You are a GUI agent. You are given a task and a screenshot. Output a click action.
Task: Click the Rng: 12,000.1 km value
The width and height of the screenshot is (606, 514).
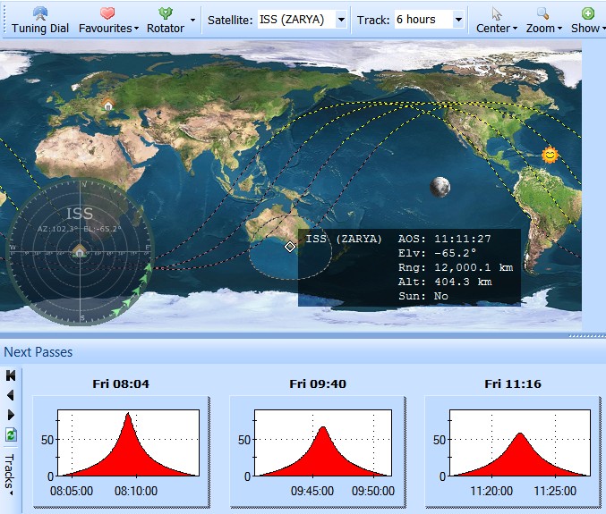pos(456,267)
